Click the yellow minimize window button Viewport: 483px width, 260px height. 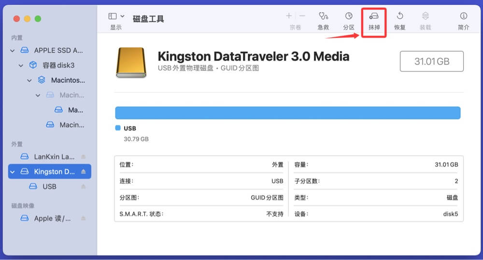(27, 19)
